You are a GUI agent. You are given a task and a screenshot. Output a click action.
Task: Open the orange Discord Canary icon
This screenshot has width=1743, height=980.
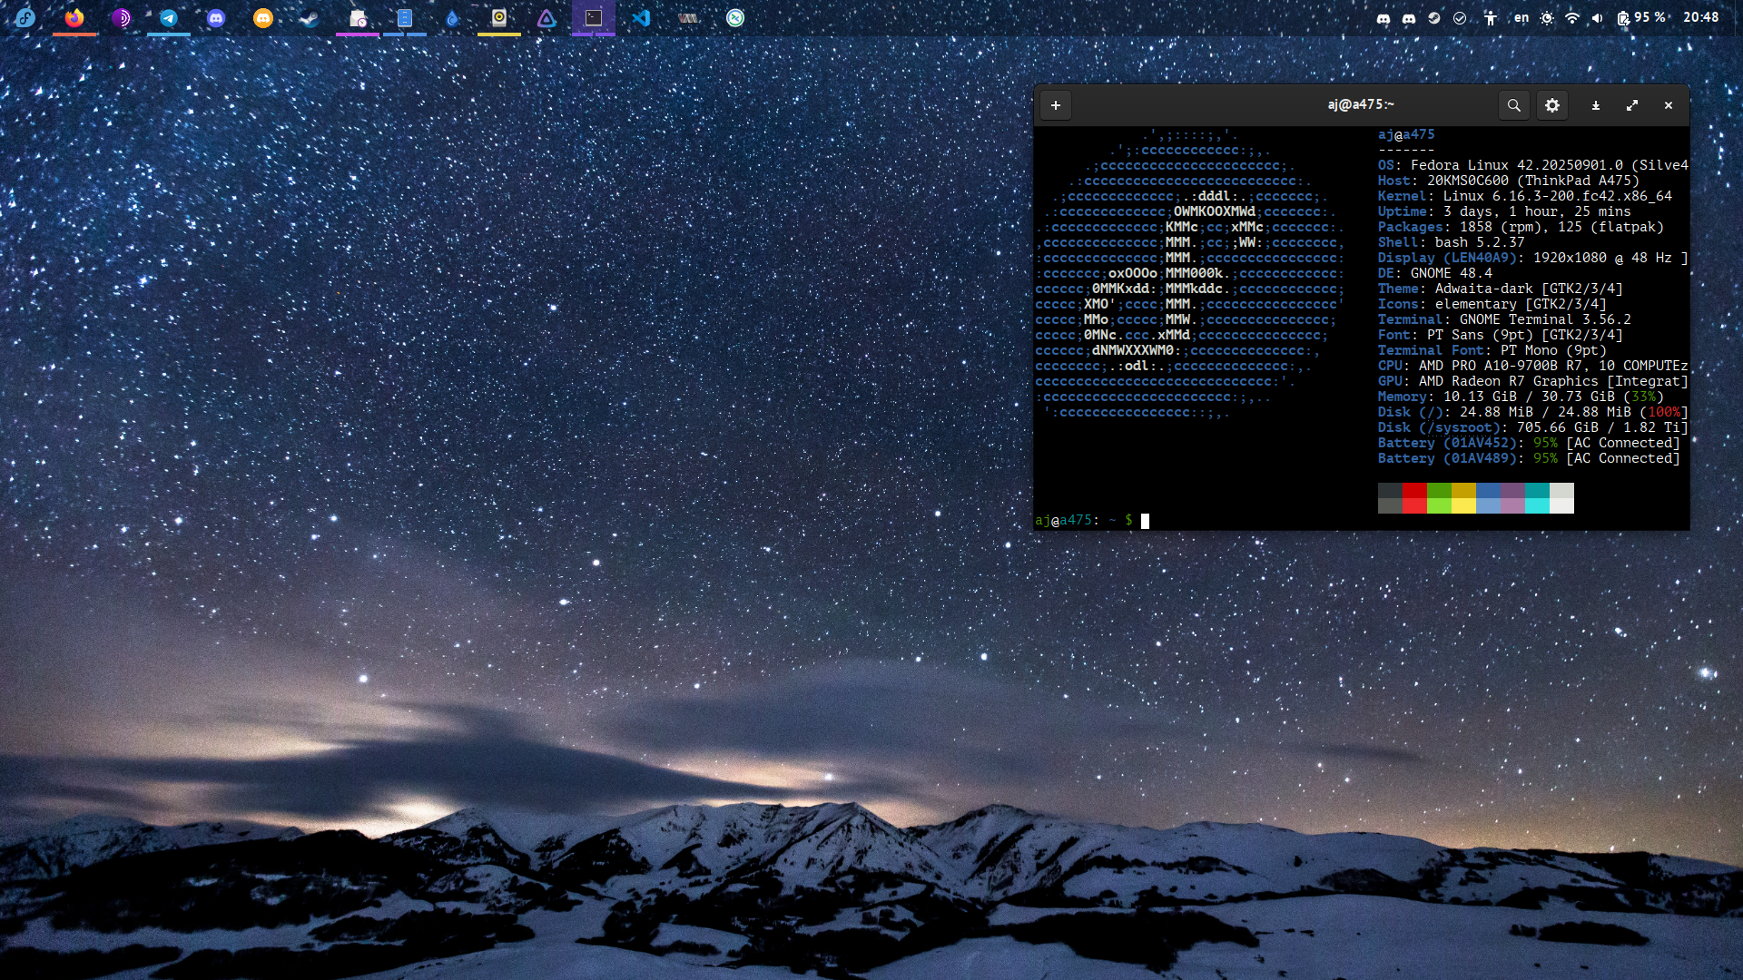[x=263, y=17]
